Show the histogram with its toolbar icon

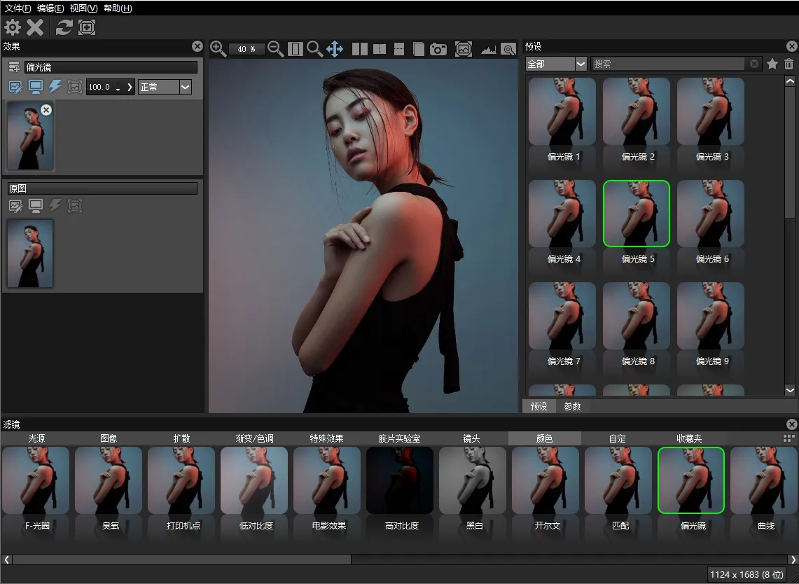(x=488, y=50)
